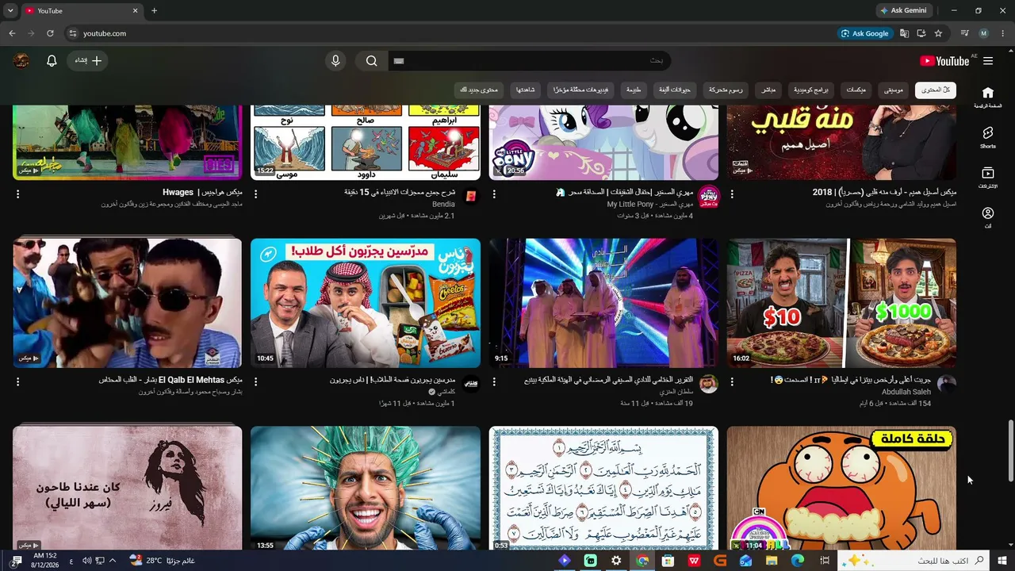The image size is (1015, 571).
Task: Play the $10 vs $1000 pizza thumbnail
Action: click(x=841, y=303)
